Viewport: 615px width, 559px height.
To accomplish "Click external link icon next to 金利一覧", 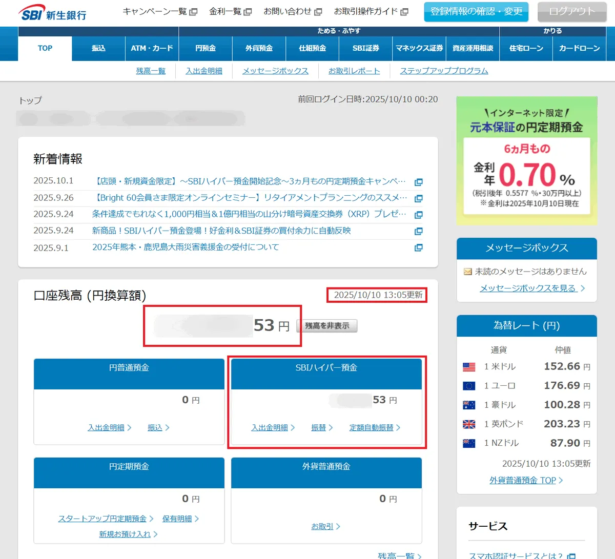I will point(248,12).
